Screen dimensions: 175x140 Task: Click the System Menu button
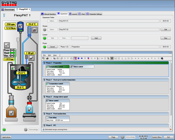(157, 137)
